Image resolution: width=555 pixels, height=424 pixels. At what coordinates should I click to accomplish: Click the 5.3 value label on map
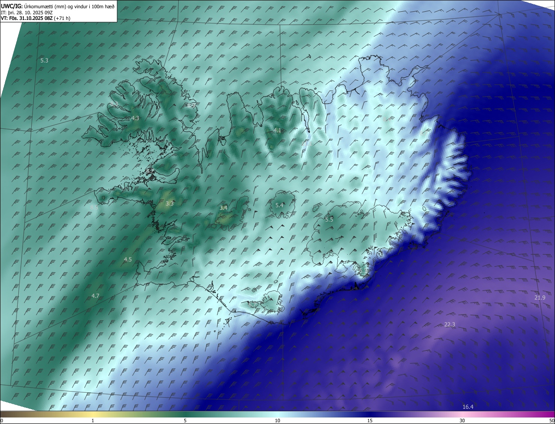[44, 60]
